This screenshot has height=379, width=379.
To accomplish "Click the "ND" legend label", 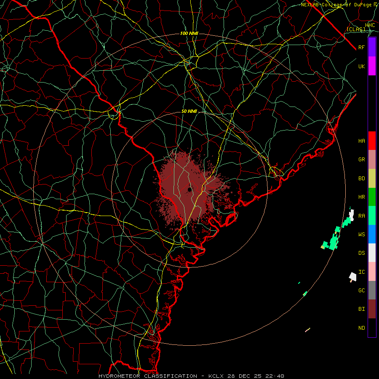I will 361,328.
